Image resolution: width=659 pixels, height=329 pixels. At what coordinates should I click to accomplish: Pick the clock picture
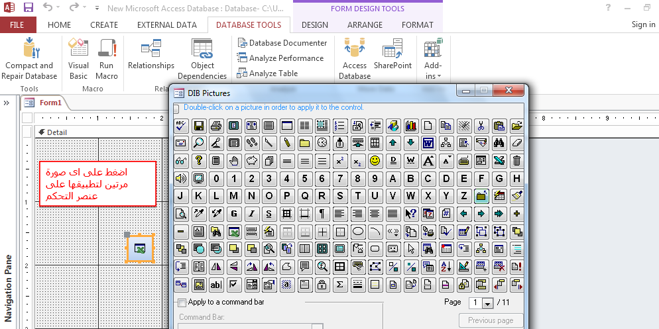click(322, 143)
